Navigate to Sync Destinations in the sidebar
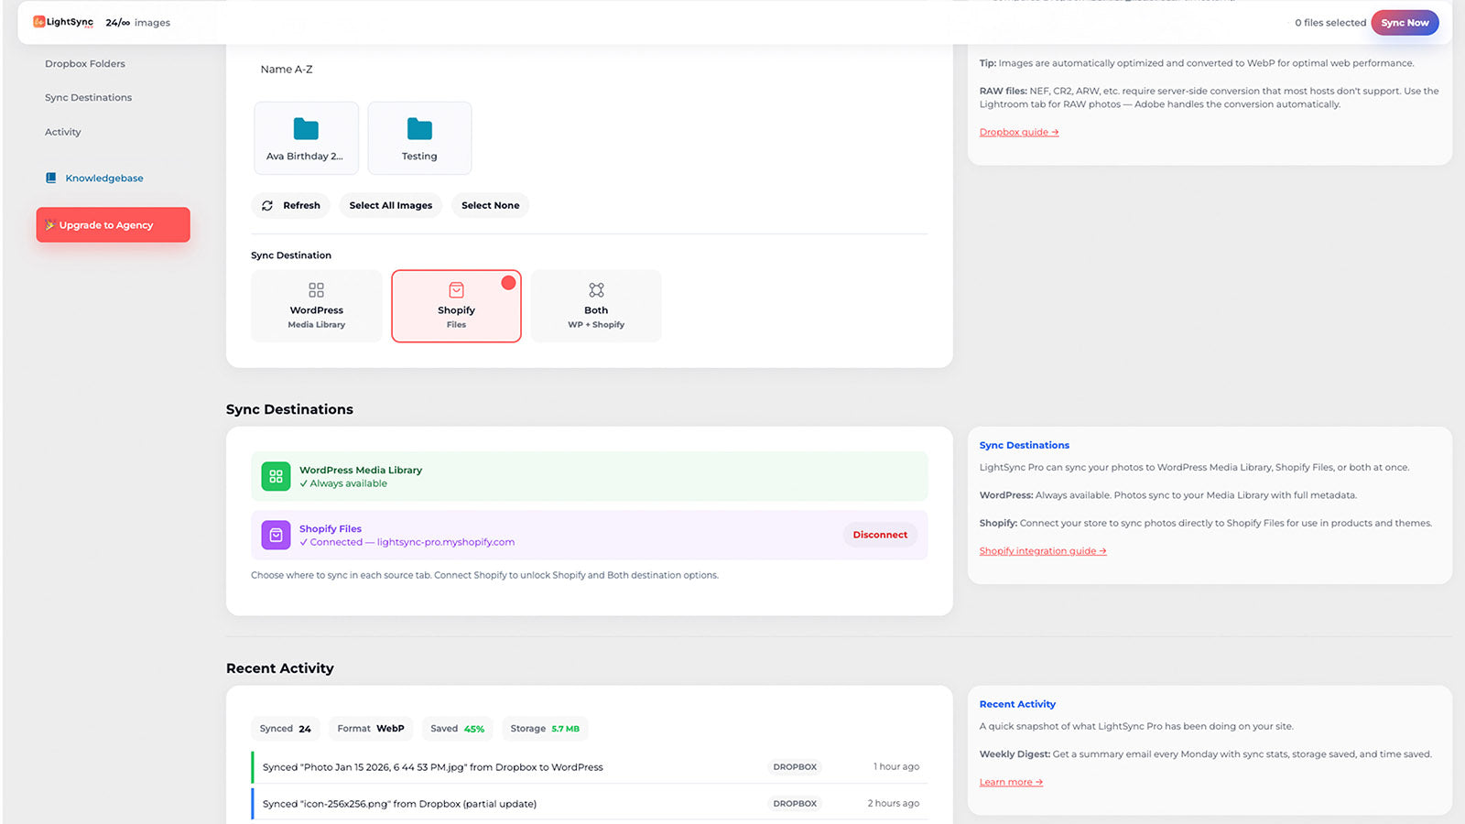 click(88, 97)
